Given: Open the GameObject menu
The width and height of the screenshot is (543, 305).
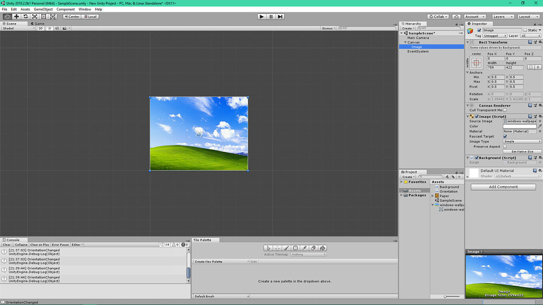Looking at the screenshot, I should tap(43, 9).
